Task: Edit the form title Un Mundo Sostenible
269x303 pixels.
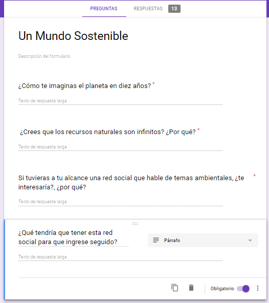Action: (x=73, y=36)
